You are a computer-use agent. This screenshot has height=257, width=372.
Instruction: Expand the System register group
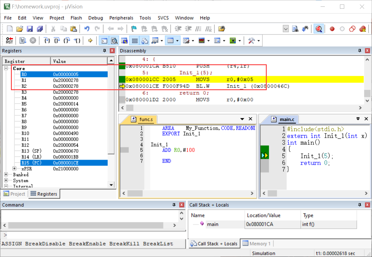point(6,180)
